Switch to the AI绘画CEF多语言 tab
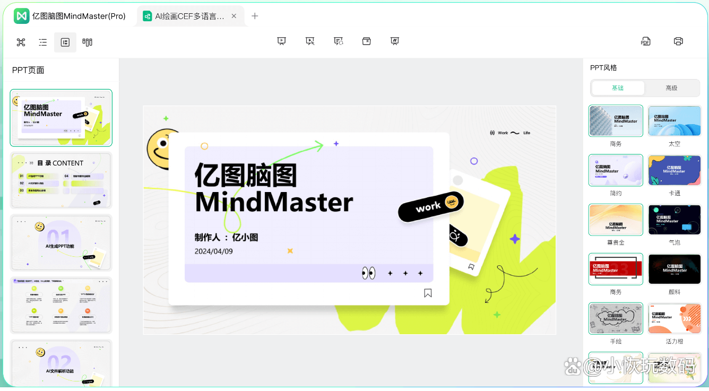The image size is (709, 391). (186, 16)
